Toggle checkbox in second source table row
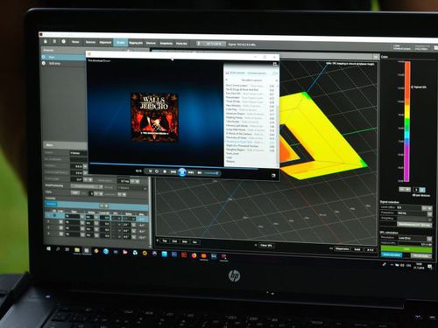 [x=60, y=222]
